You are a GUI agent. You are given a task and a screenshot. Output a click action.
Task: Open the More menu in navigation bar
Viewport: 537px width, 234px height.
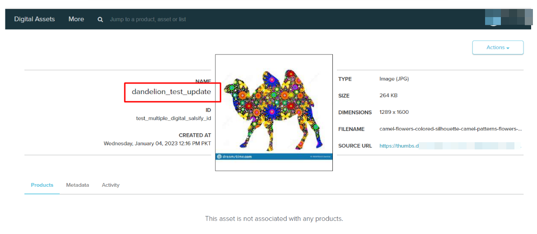click(x=76, y=19)
